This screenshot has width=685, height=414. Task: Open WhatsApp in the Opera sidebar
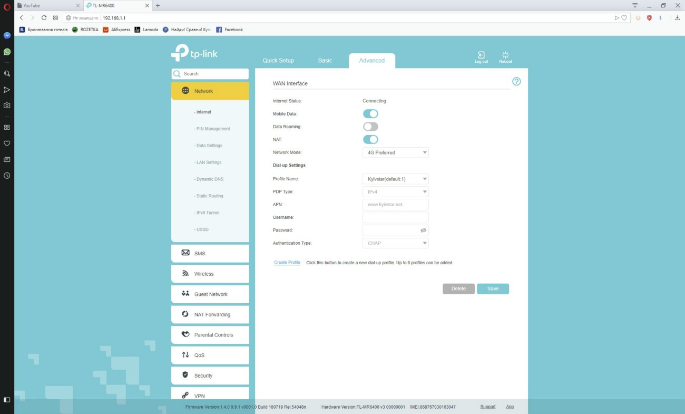(x=7, y=52)
